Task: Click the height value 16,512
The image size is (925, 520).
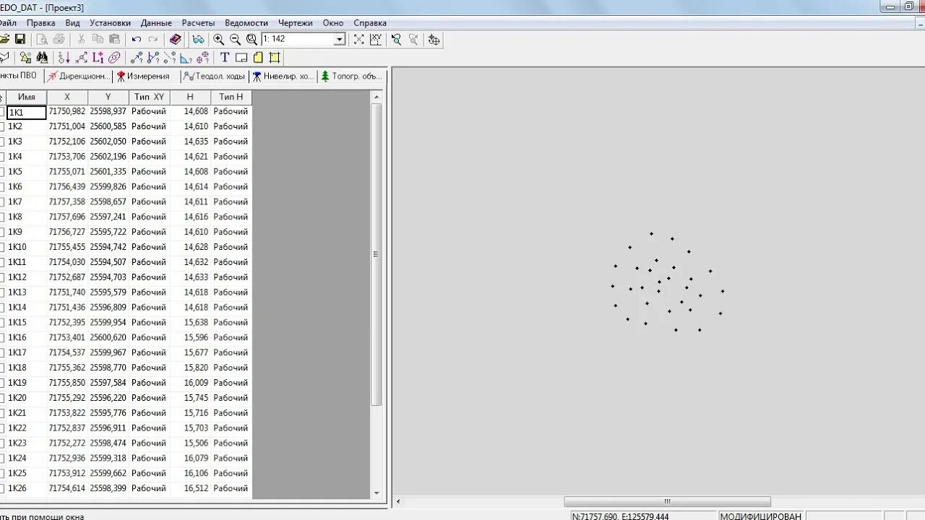Action: click(196, 488)
